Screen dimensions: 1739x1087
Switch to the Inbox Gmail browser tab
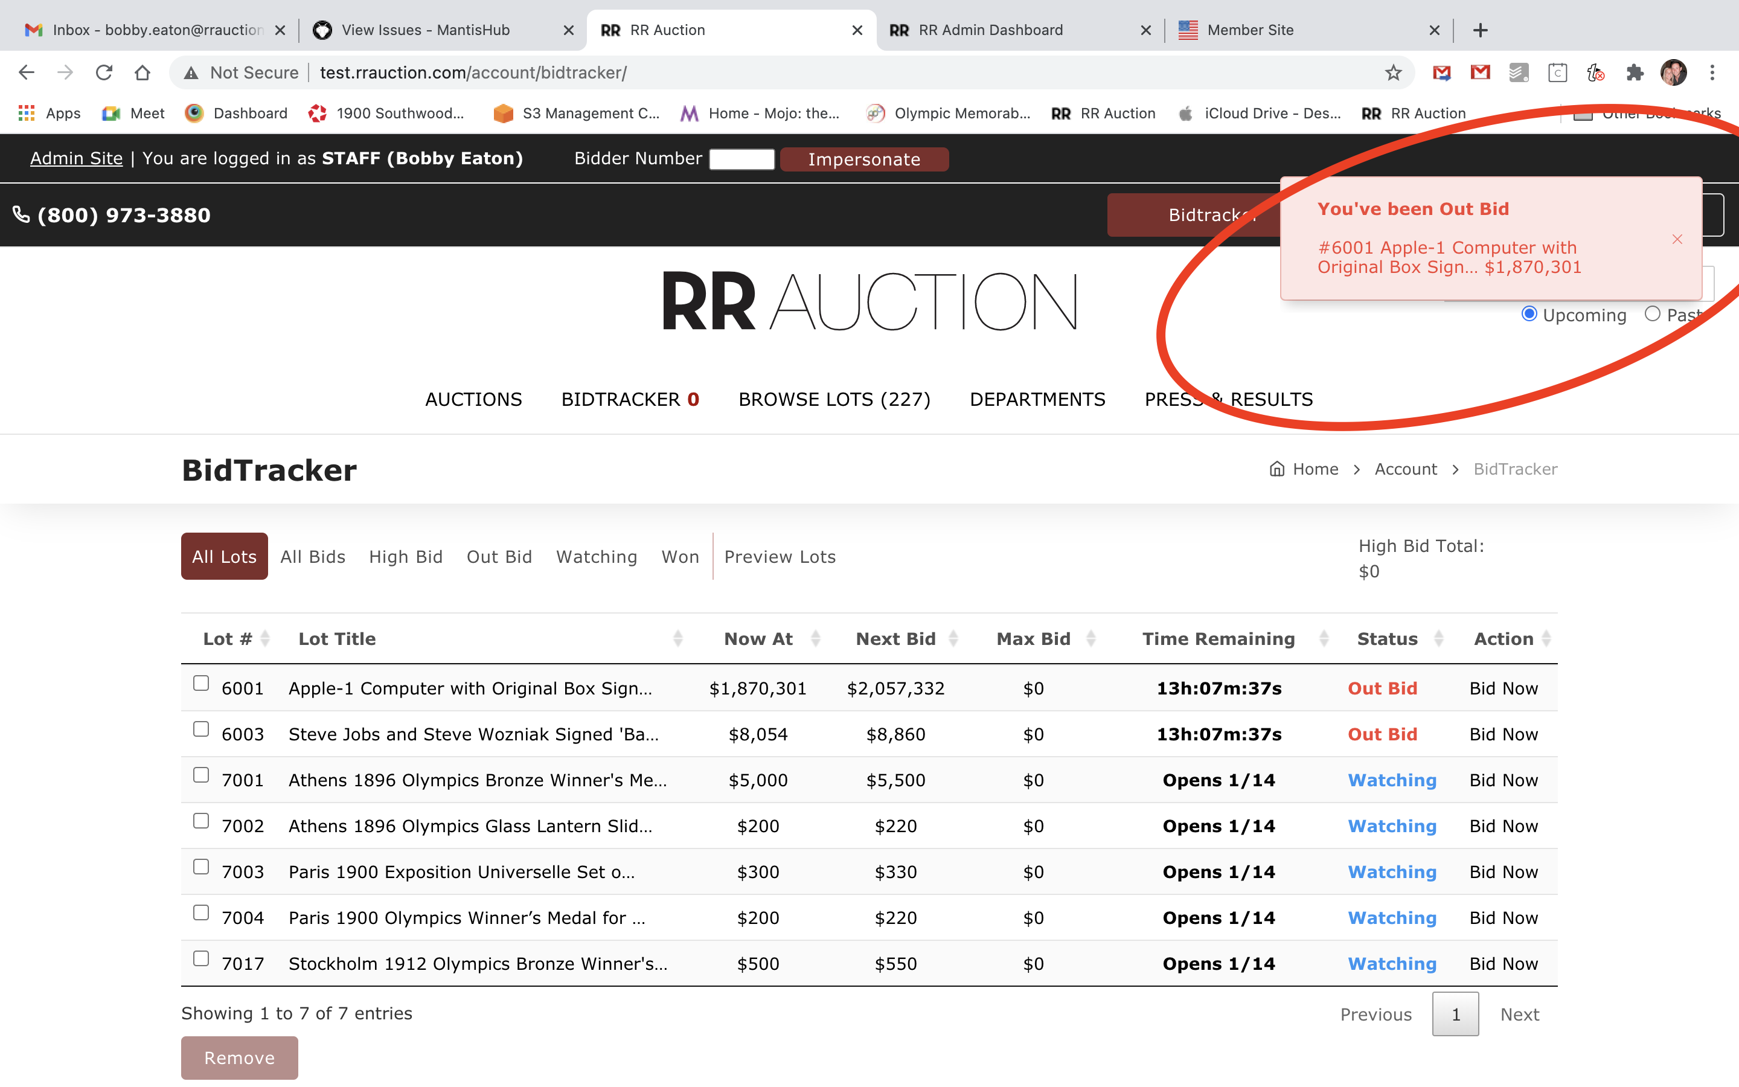click(x=154, y=30)
